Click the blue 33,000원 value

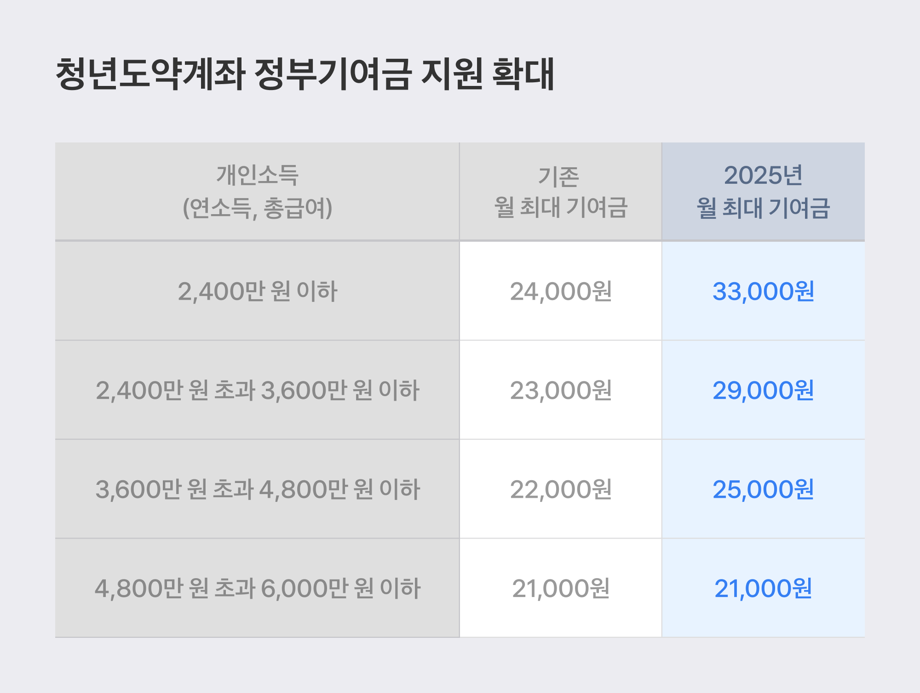click(x=763, y=291)
